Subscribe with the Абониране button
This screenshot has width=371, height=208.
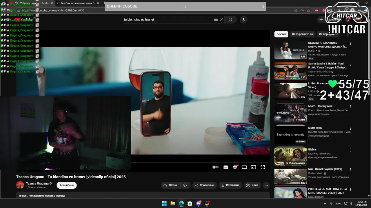(67, 185)
